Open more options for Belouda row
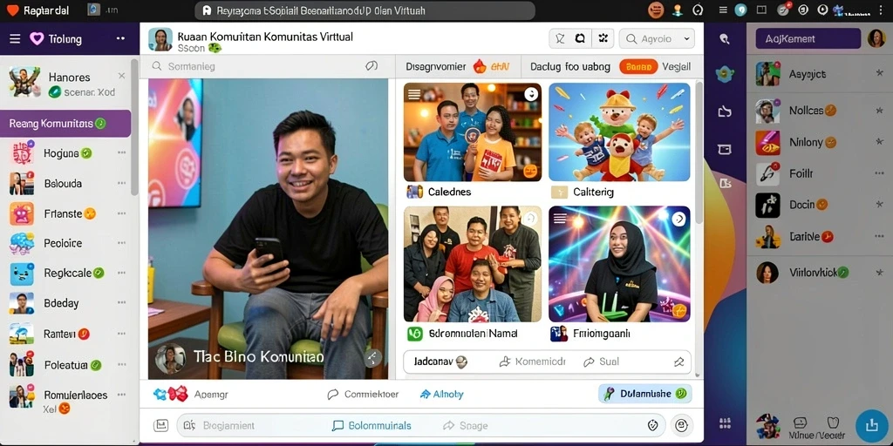 (121, 184)
